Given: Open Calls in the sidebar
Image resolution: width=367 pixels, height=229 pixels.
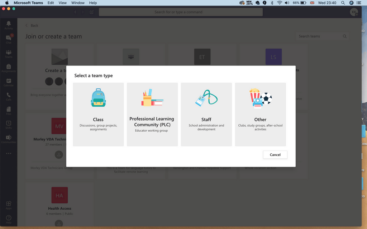Looking at the screenshot, I should tap(9, 96).
